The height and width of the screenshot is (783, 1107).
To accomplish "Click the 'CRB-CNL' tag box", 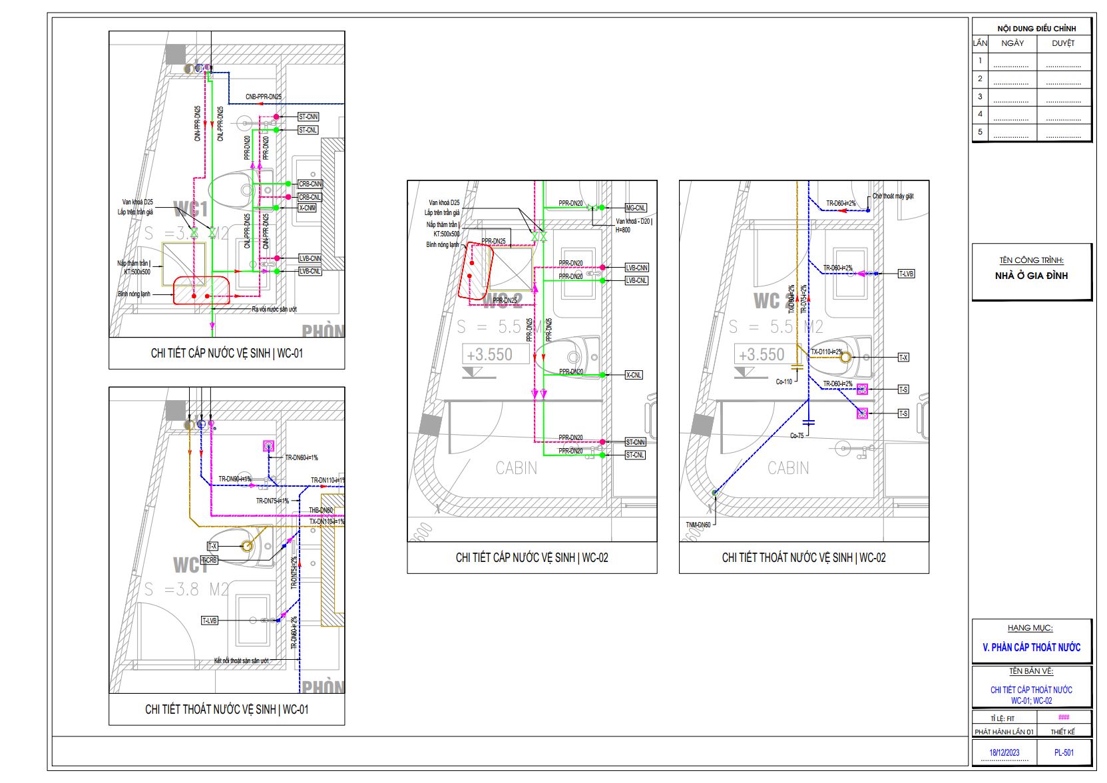I will coord(310,197).
